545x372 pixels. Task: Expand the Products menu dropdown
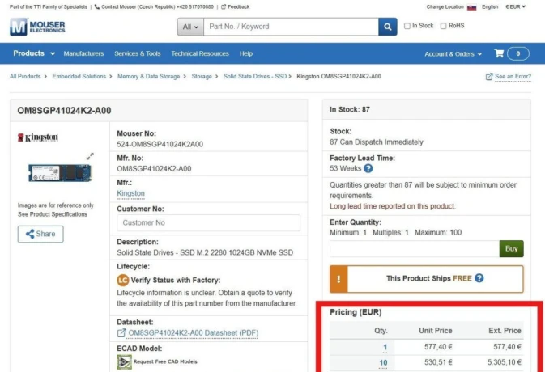[34, 53]
